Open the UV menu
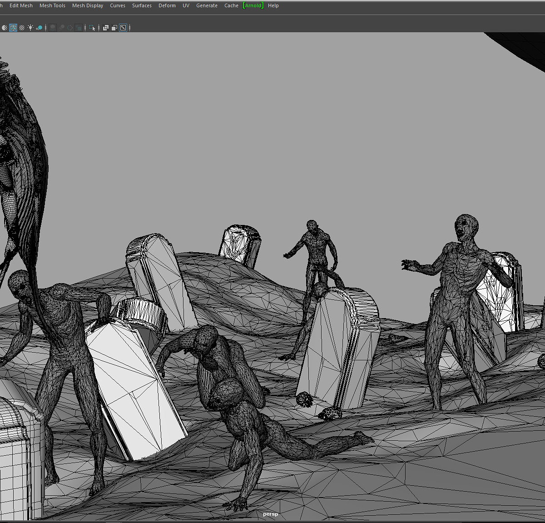The width and height of the screenshot is (545, 523). (x=186, y=5)
